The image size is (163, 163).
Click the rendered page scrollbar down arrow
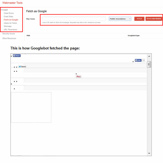tap(149, 153)
